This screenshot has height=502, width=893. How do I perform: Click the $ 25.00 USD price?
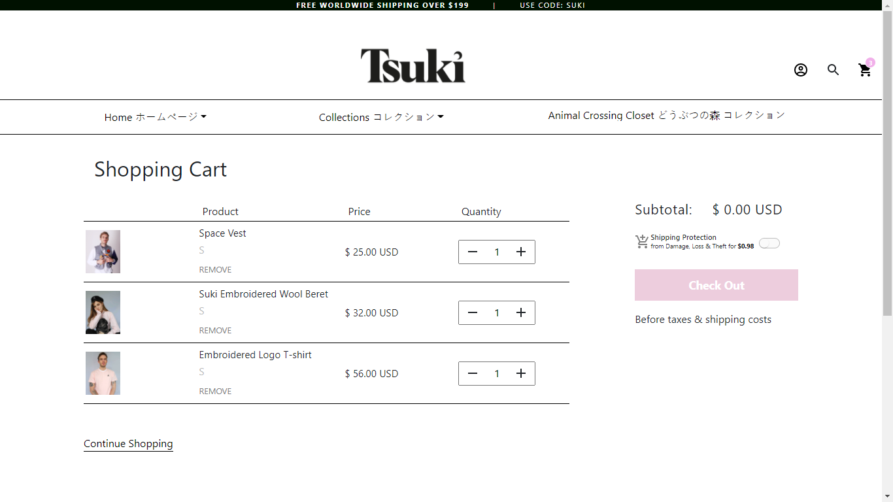click(371, 252)
